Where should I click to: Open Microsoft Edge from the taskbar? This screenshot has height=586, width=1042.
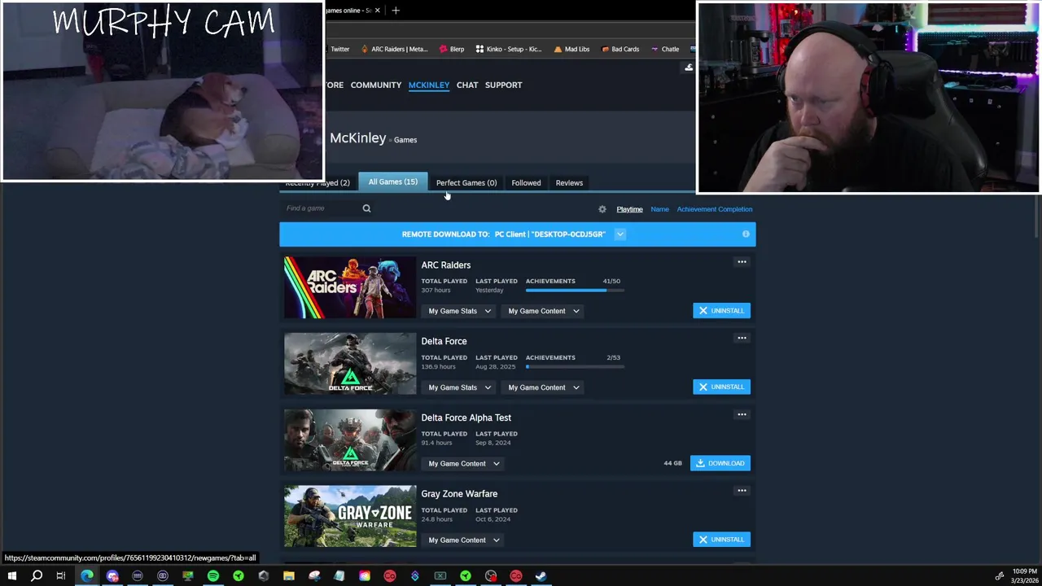tap(87, 576)
